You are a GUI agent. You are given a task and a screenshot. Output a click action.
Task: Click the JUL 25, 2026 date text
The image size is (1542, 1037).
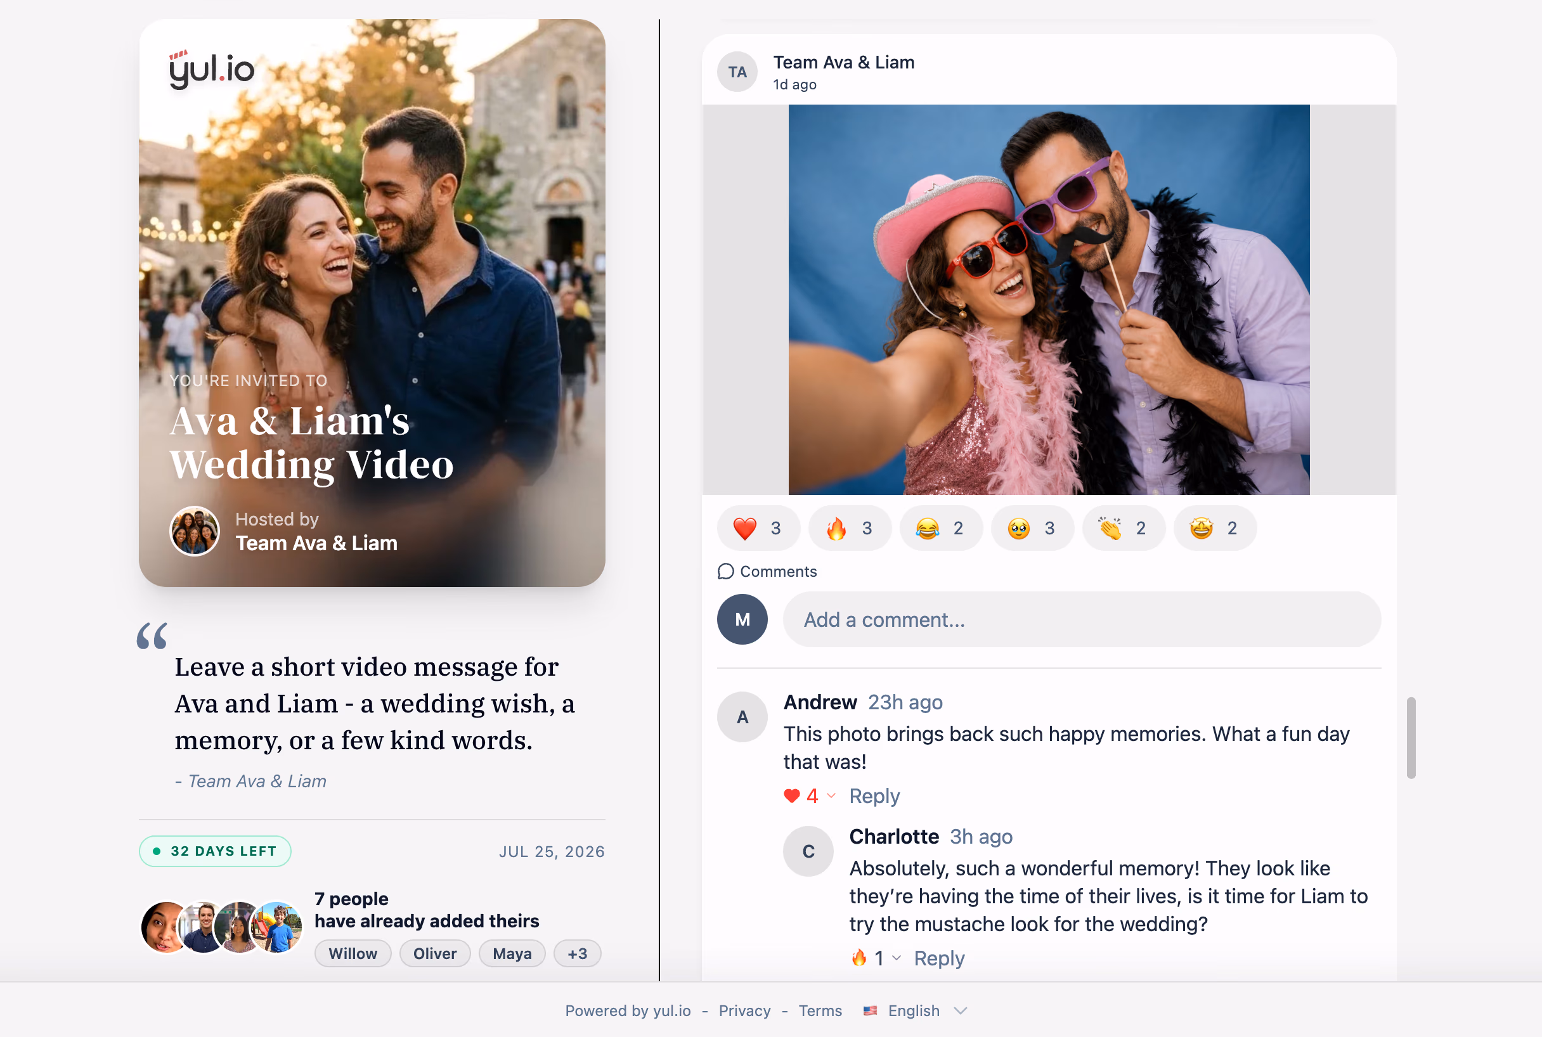tap(552, 852)
